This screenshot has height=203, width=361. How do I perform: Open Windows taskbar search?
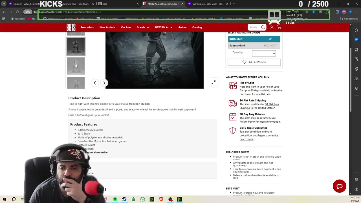pyautogui.click(x=14, y=199)
